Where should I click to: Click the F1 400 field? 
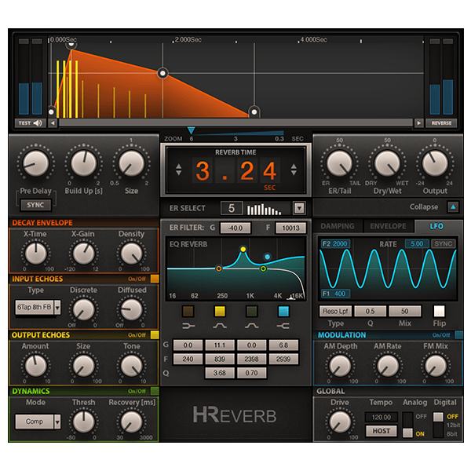[x=335, y=294]
